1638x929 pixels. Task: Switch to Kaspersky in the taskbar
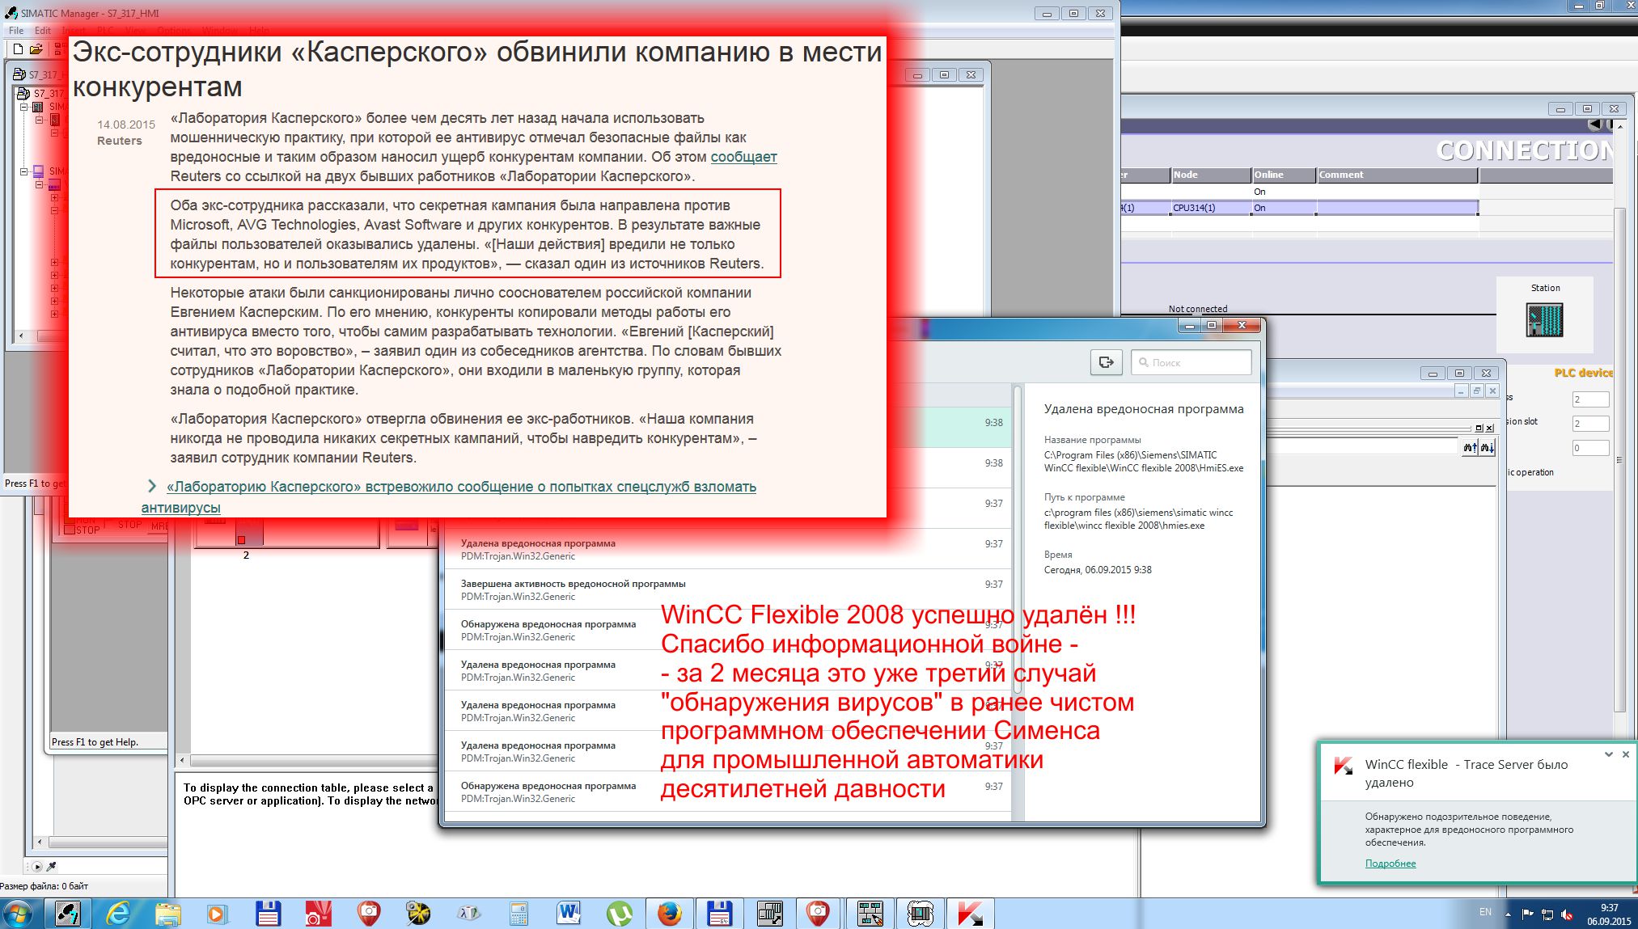pos(969,914)
